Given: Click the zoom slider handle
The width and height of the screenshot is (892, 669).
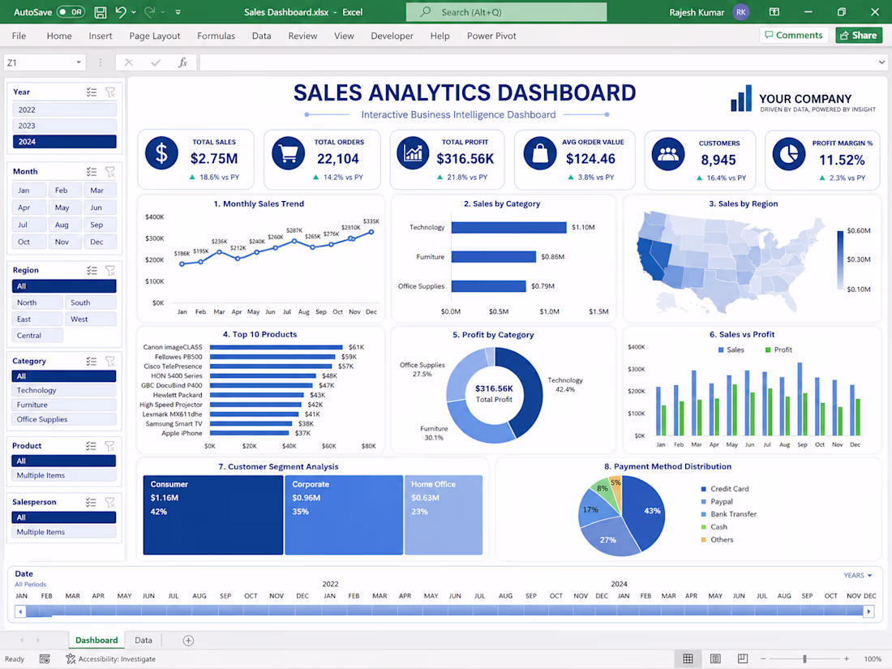Looking at the screenshot, I should (x=804, y=658).
